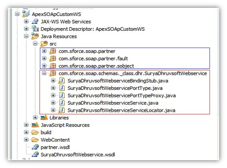Click the JavaScript Resources icon
This screenshot has height=168, width=227.
pyautogui.click(x=35, y=125)
